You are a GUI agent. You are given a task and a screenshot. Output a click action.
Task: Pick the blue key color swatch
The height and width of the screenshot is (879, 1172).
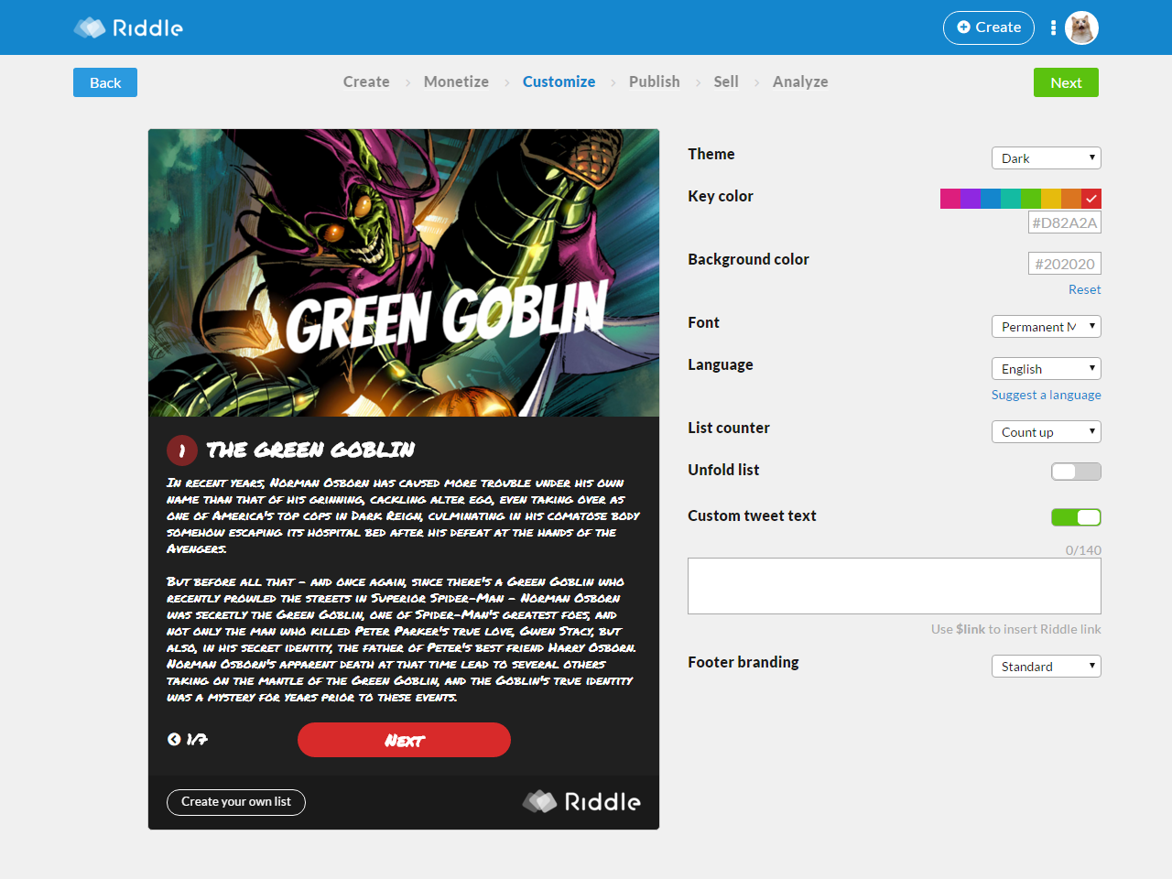click(991, 199)
